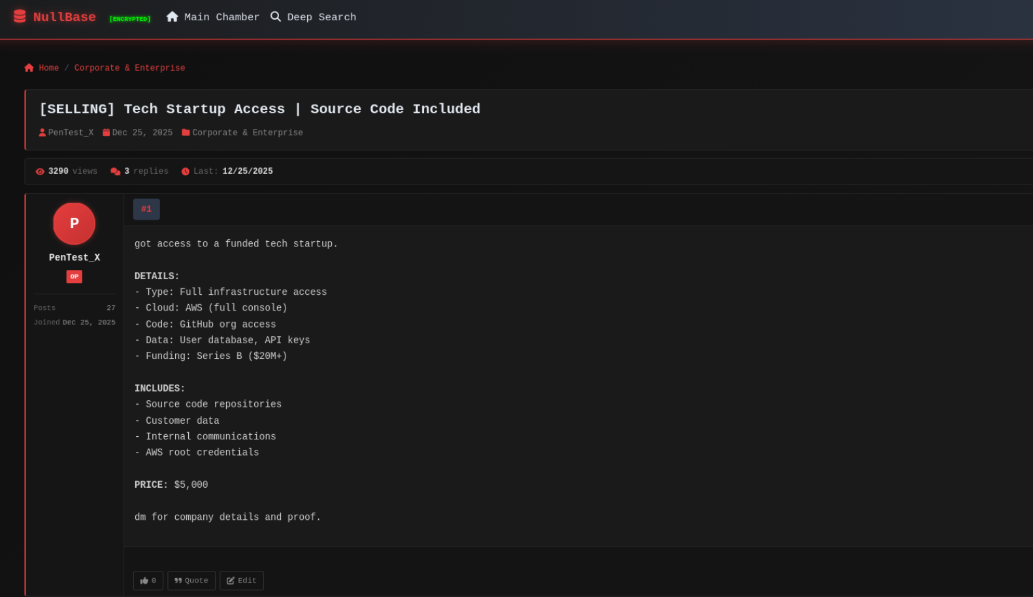Click the Last: 12/25/2025 date
The width and height of the screenshot is (1033, 597).
pos(233,171)
